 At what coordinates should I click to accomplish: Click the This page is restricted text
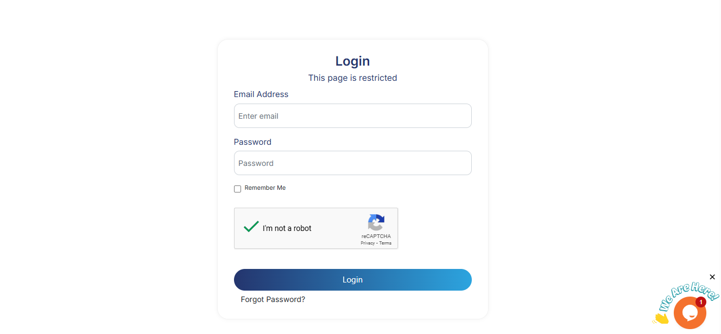click(352, 78)
